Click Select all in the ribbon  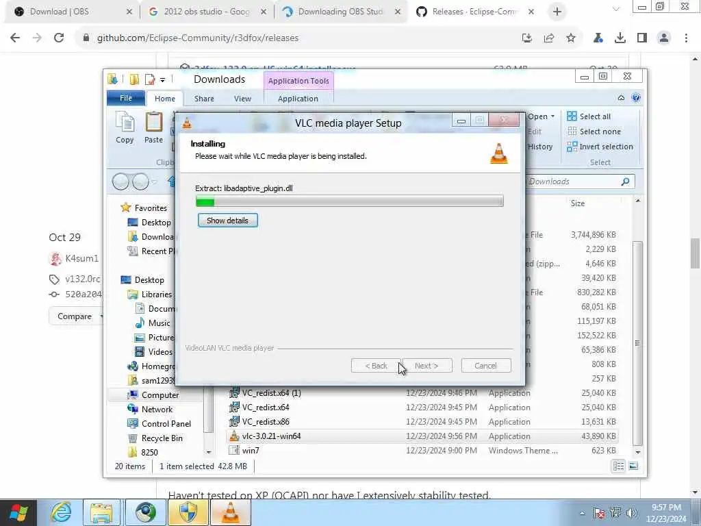point(588,116)
